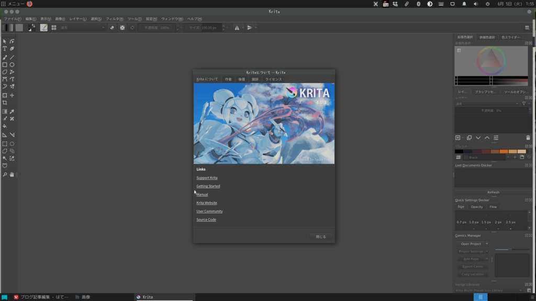The height and width of the screenshot is (301, 536).
Task: Move layer down with chevron icon
Action: [478, 138]
